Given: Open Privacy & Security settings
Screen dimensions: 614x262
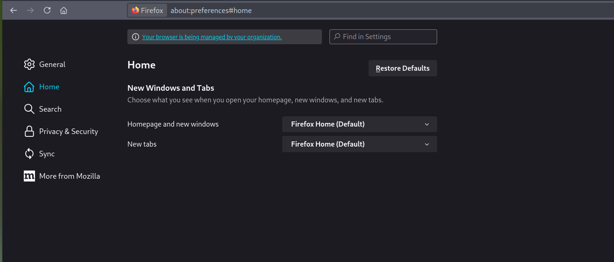Looking at the screenshot, I should (69, 131).
